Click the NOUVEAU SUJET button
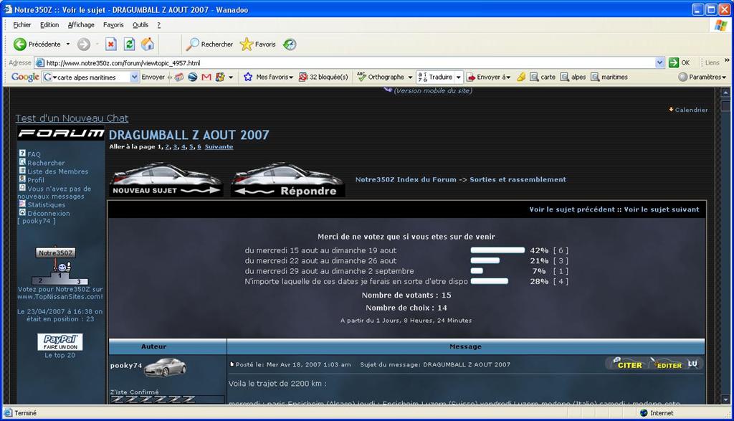The height and width of the screenshot is (421, 734). tap(166, 181)
